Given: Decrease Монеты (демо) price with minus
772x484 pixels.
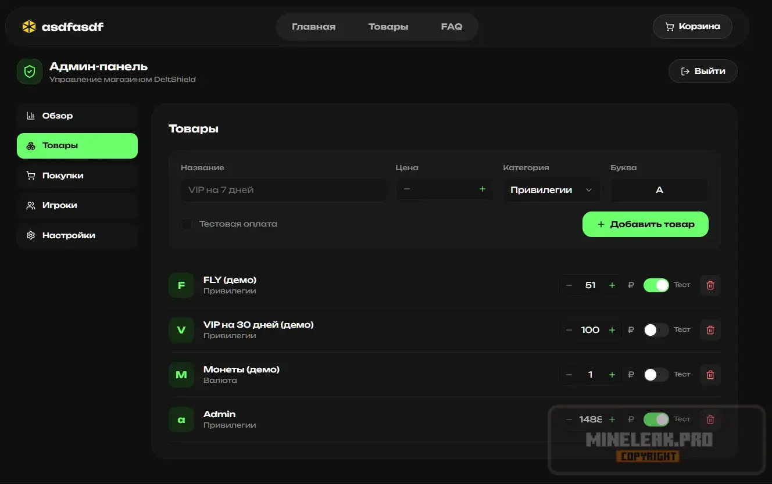Looking at the screenshot, I should (x=569, y=375).
